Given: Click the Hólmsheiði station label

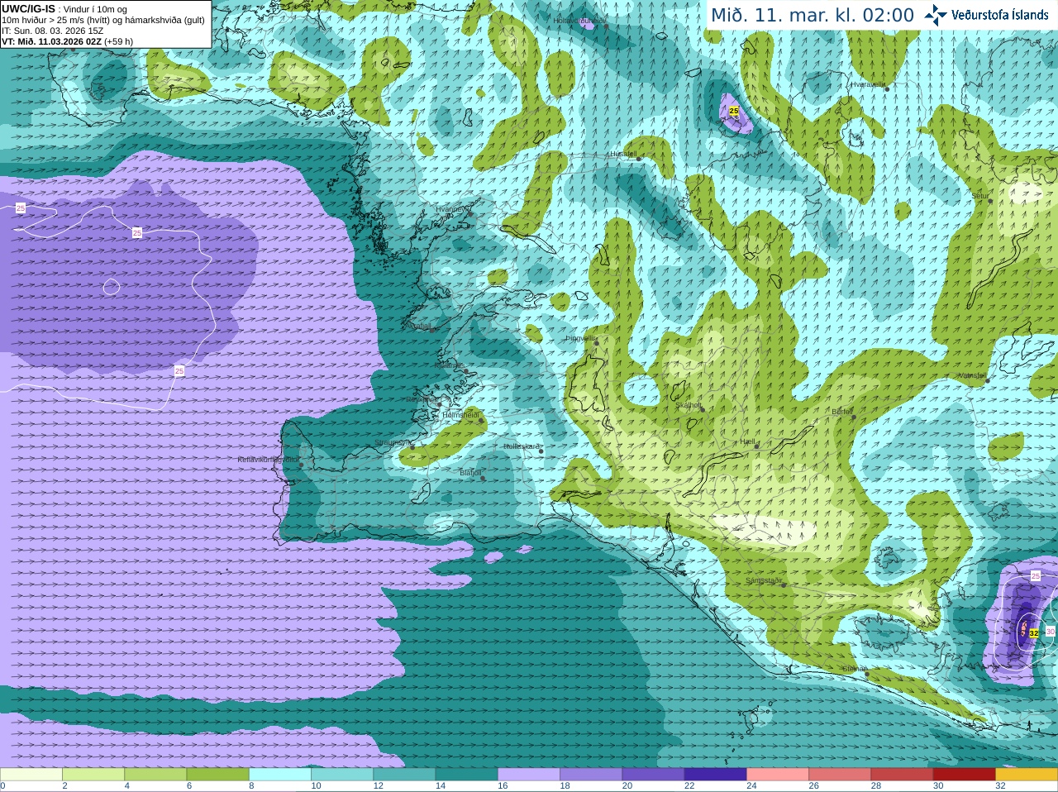Looking at the screenshot, I should tap(460, 415).
